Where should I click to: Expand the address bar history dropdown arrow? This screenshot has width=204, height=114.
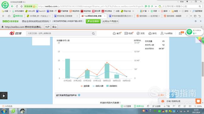tap(156, 6)
